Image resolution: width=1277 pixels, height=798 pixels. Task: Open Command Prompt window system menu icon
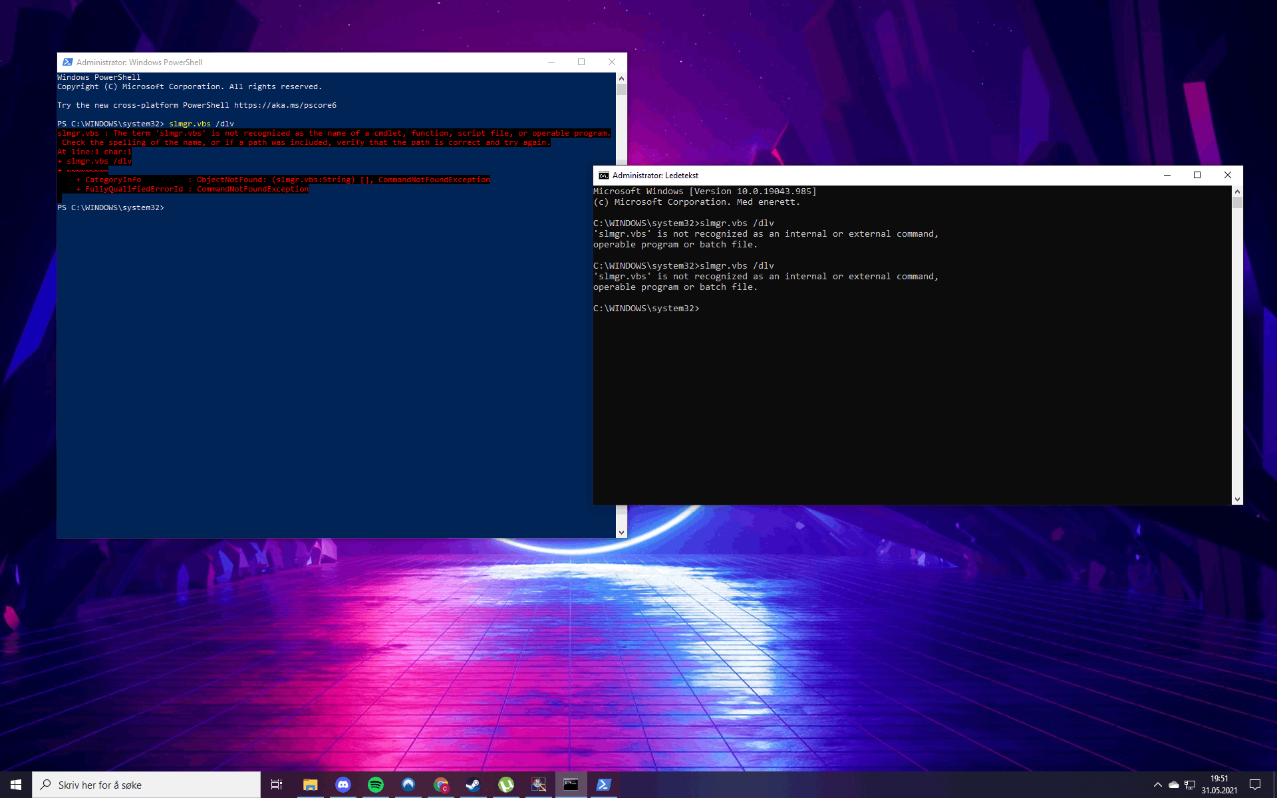click(x=603, y=176)
